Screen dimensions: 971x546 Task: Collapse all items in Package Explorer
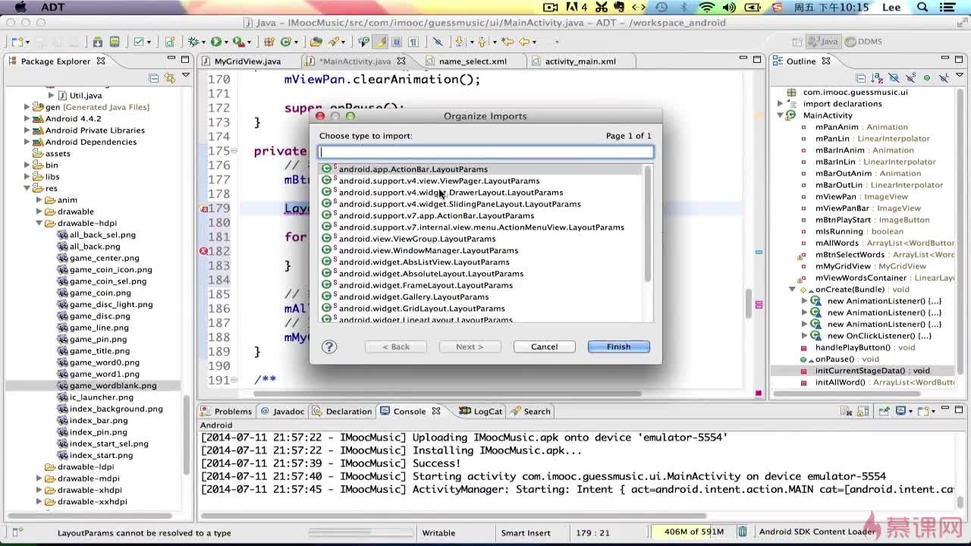[154, 78]
